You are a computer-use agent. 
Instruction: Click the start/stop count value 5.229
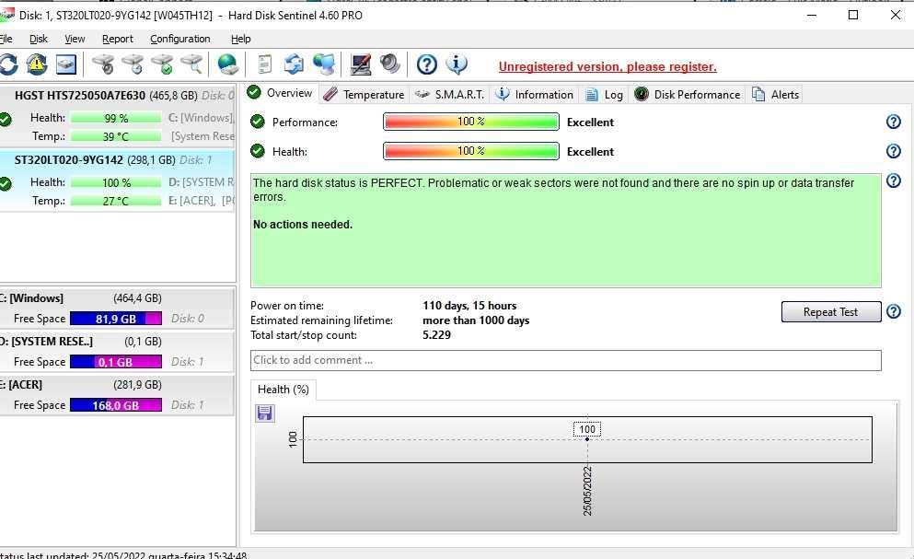(x=436, y=335)
